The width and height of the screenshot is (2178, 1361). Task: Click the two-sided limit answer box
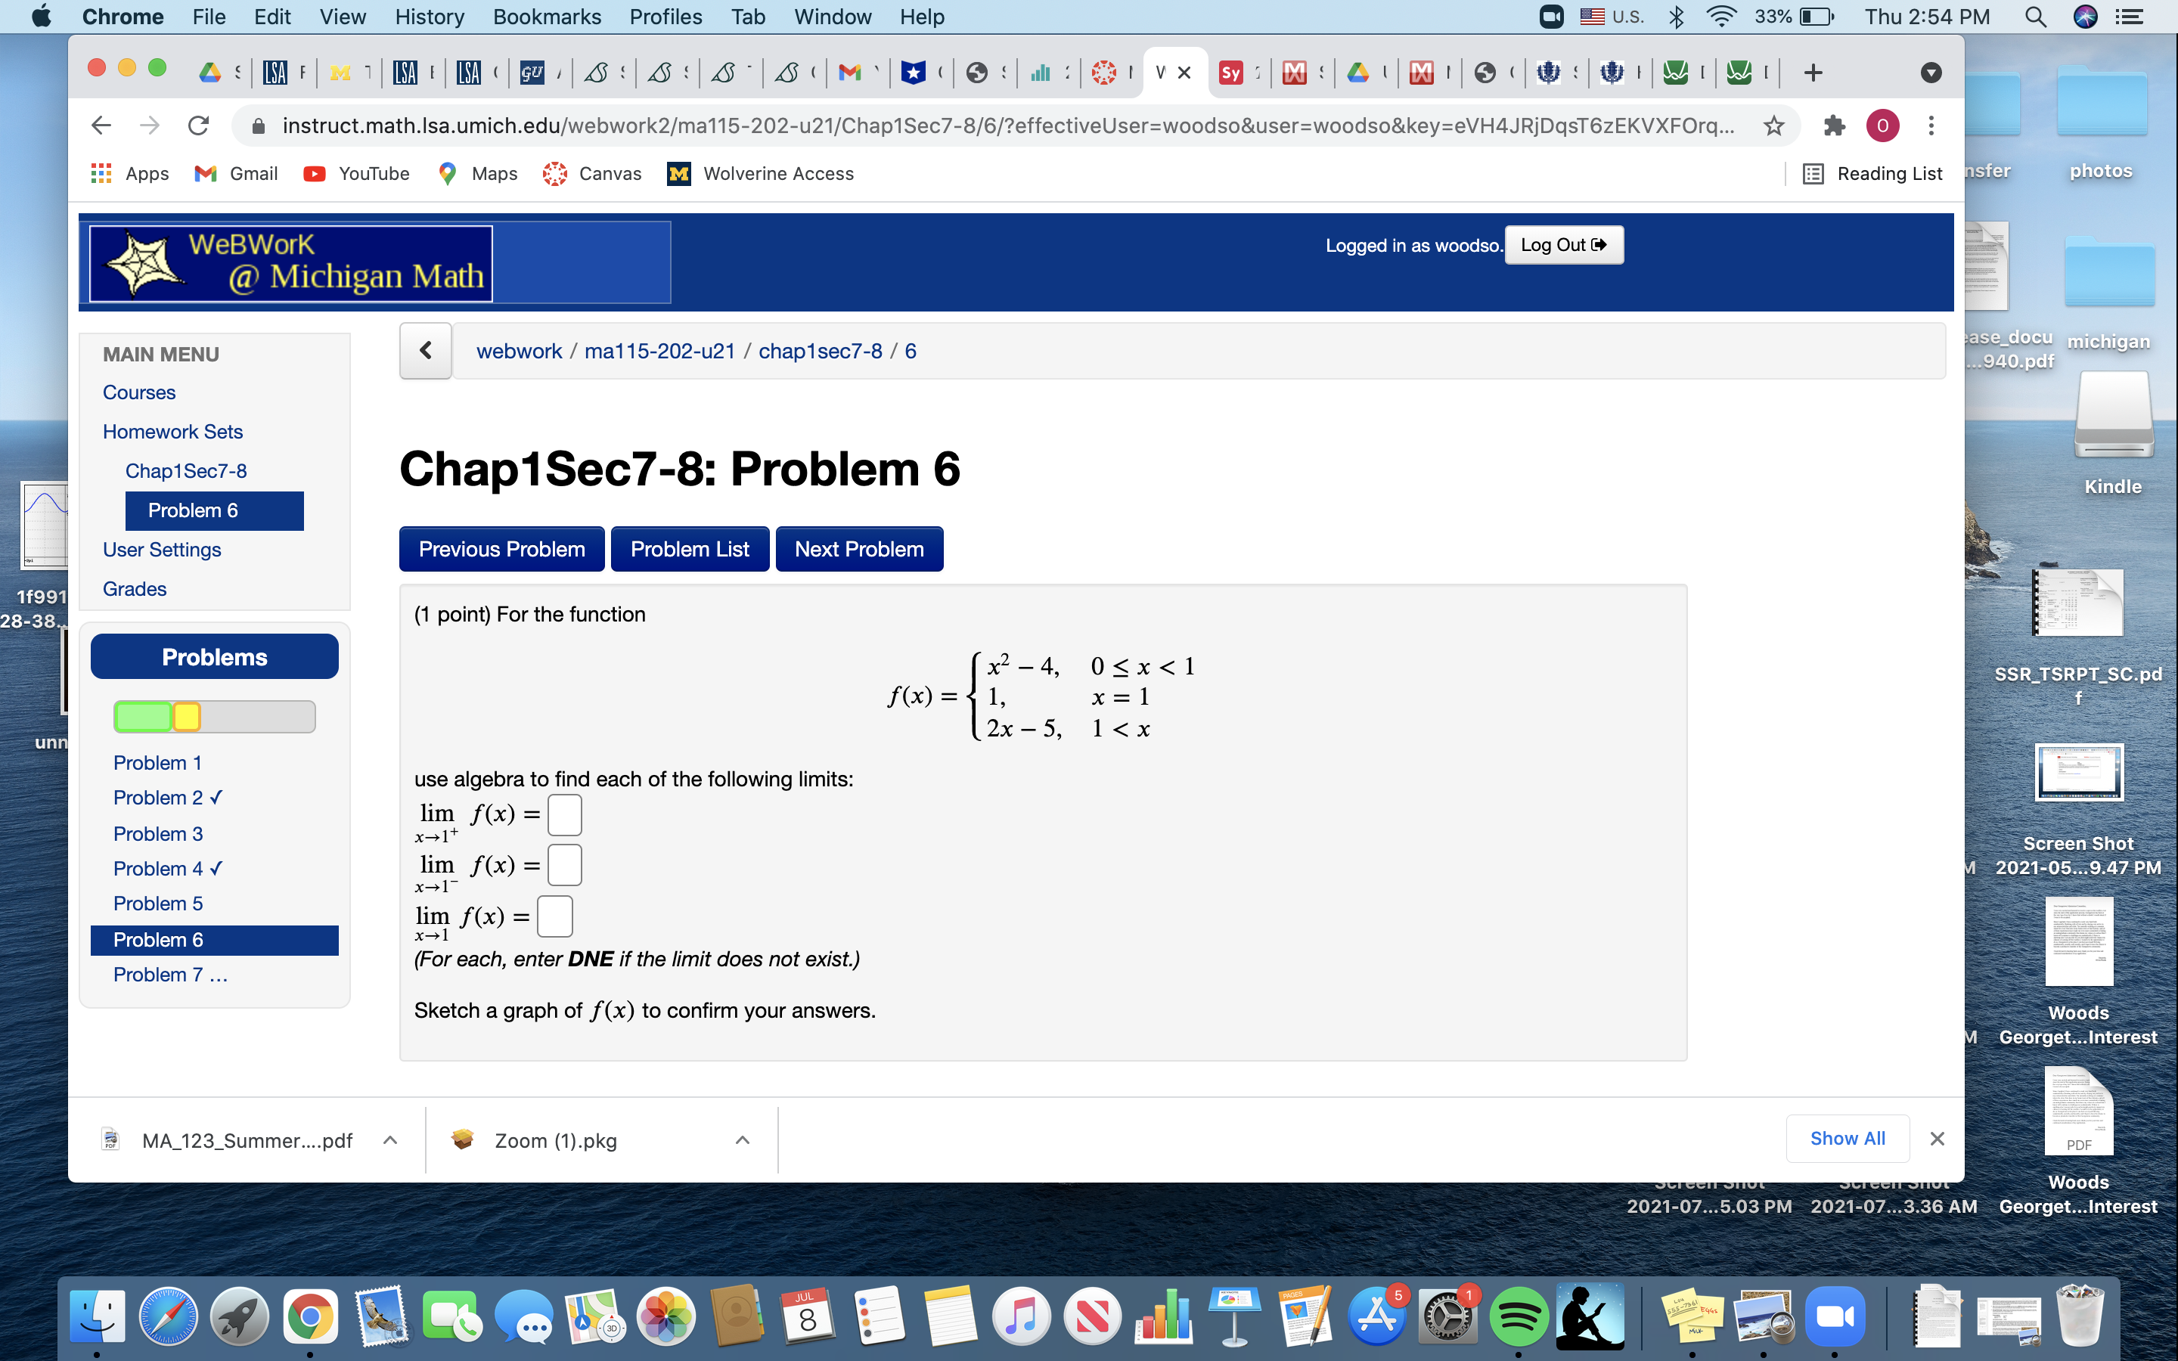[554, 916]
